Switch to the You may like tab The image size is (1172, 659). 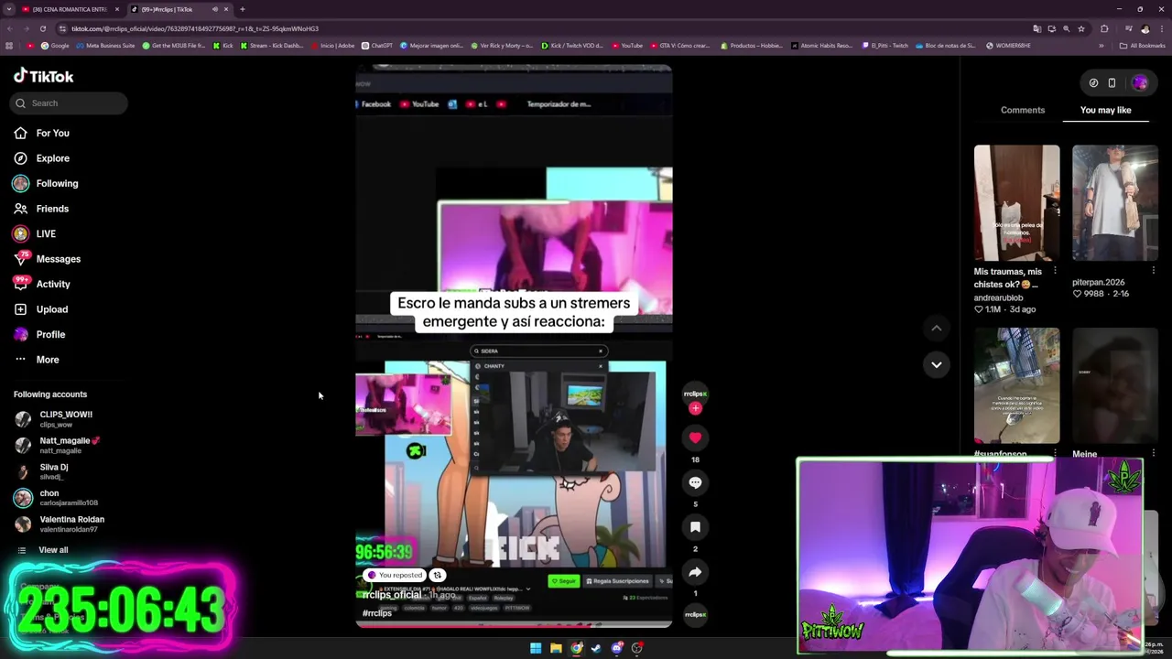click(1105, 110)
